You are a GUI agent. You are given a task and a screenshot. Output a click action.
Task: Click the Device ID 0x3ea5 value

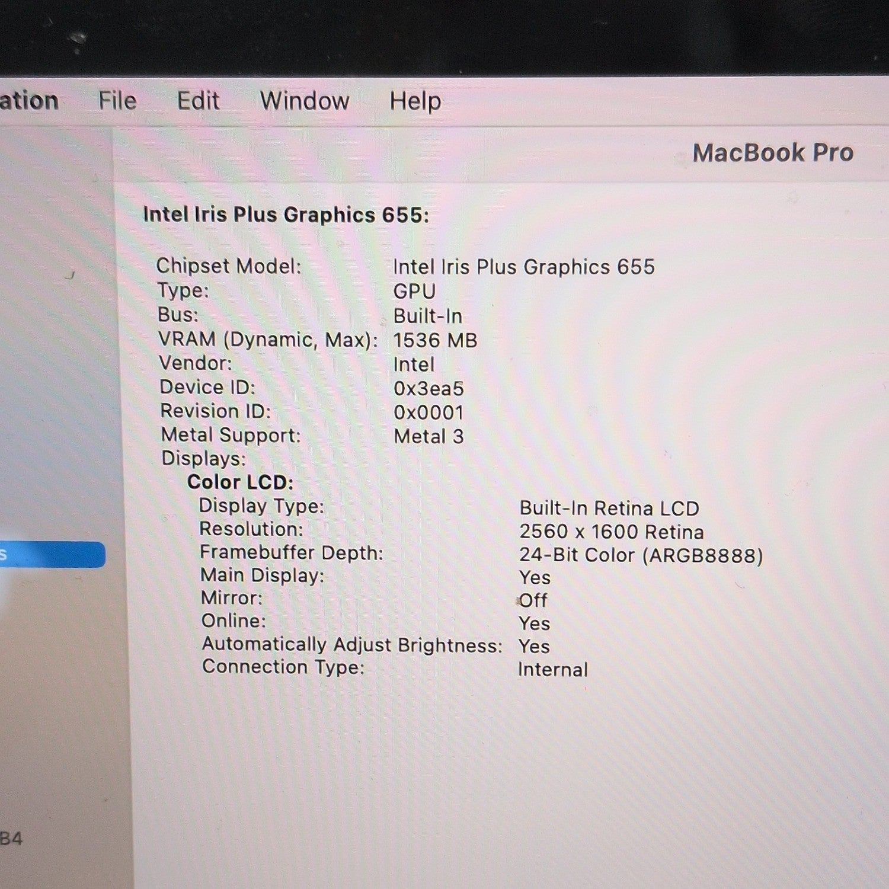point(428,389)
